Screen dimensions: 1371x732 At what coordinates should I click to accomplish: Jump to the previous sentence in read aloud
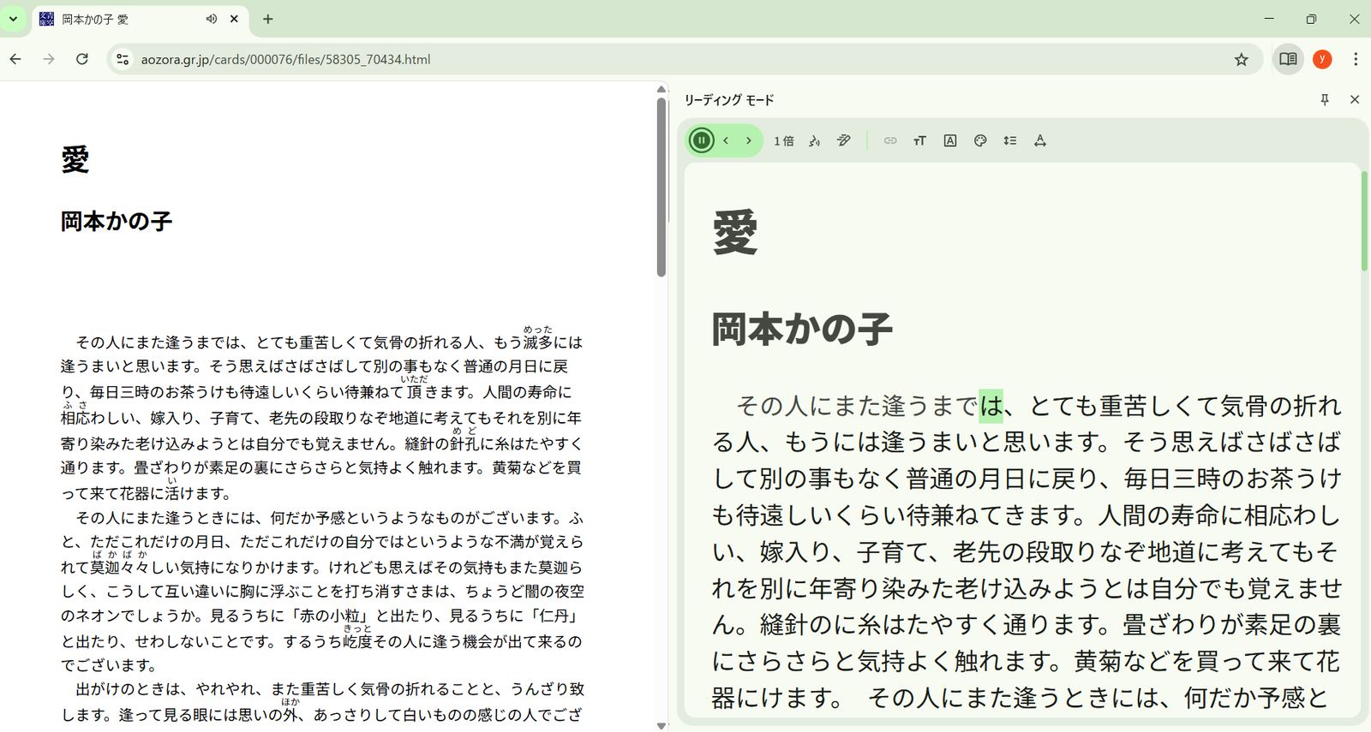726,140
